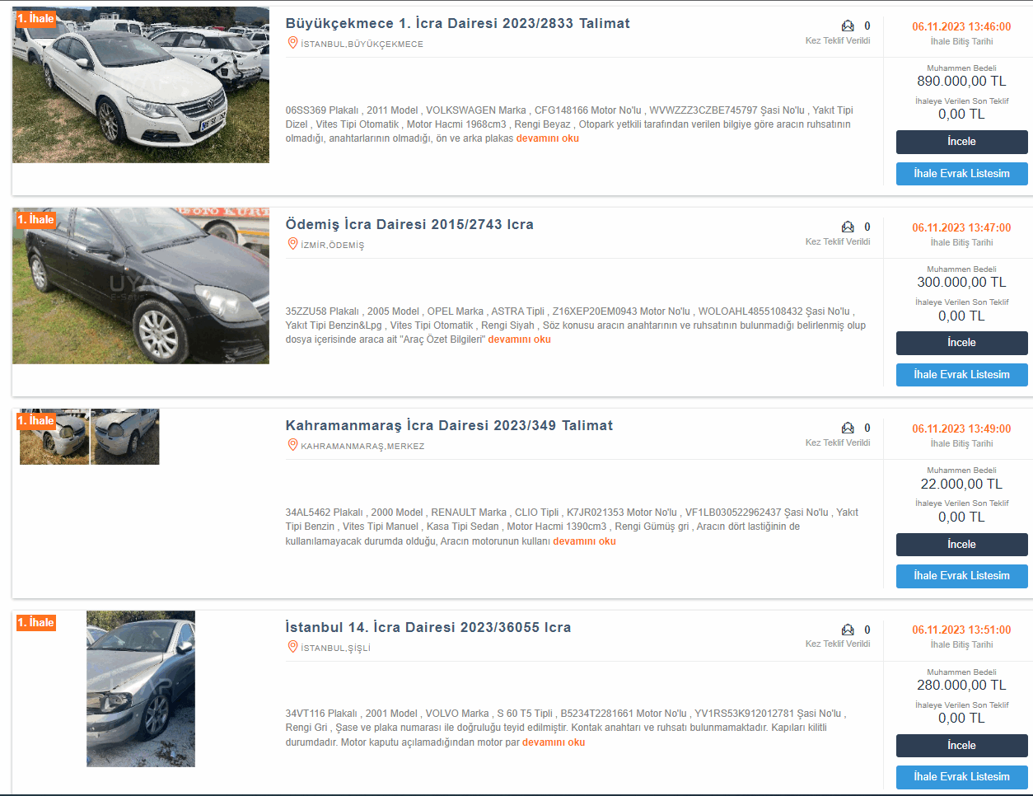The image size is (1033, 796).
Task: Open İhale Evrak Listesim for the Ödemiş listing
Action: [x=961, y=375]
